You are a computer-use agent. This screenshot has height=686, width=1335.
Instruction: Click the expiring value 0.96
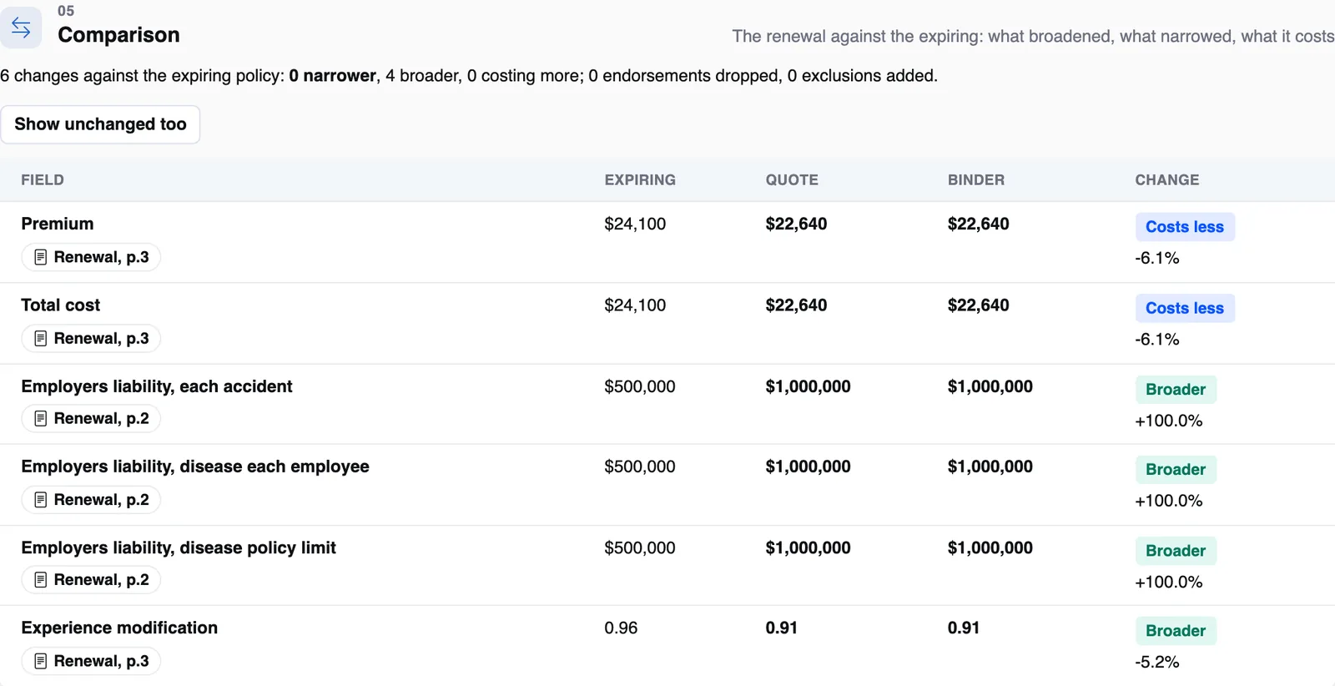coord(621,628)
